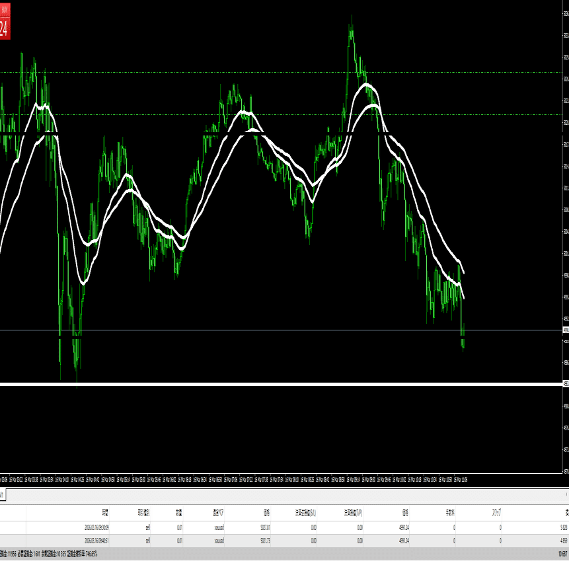Click the gray current price line on chart
This screenshot has width=569, height=569.
click(282, 330)
